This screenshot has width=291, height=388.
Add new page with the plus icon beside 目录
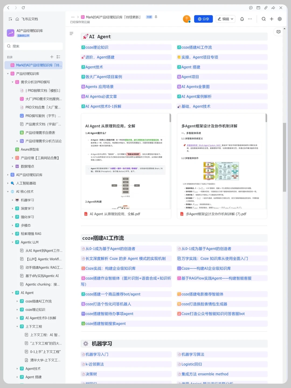[52, 57]
